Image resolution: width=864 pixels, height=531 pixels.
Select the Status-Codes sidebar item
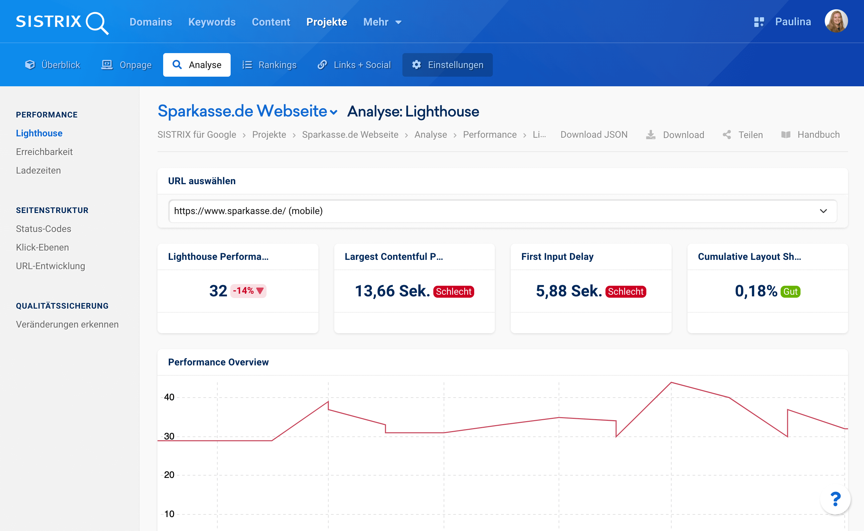tap(44, 228)
